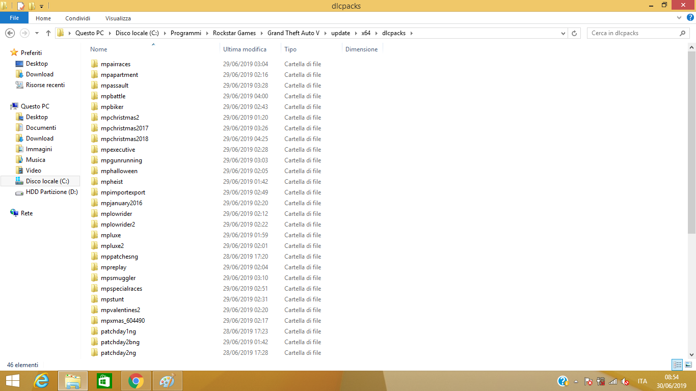Switch to the Home ribbon tab

(x=43, y=18)
